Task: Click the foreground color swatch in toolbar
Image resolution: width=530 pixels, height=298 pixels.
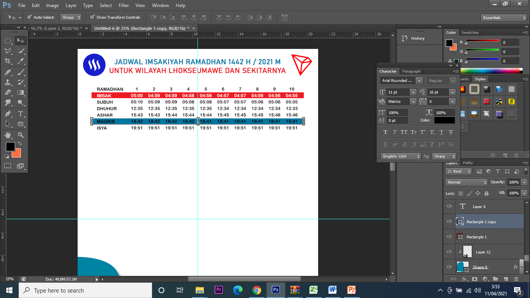Action: 10,147
